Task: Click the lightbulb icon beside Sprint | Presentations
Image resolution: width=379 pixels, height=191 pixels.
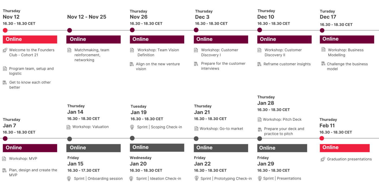Action: 260,178
